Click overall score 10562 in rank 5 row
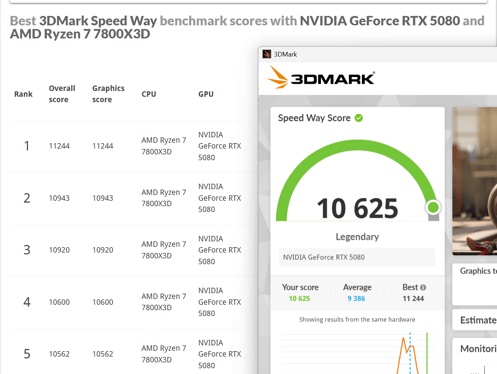The width and height of the screenshot is (497, 374). click(59, 354)
